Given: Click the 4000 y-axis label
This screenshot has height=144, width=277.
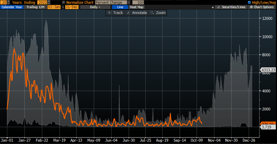Looking at the screenshot, I should coord(266,91).
